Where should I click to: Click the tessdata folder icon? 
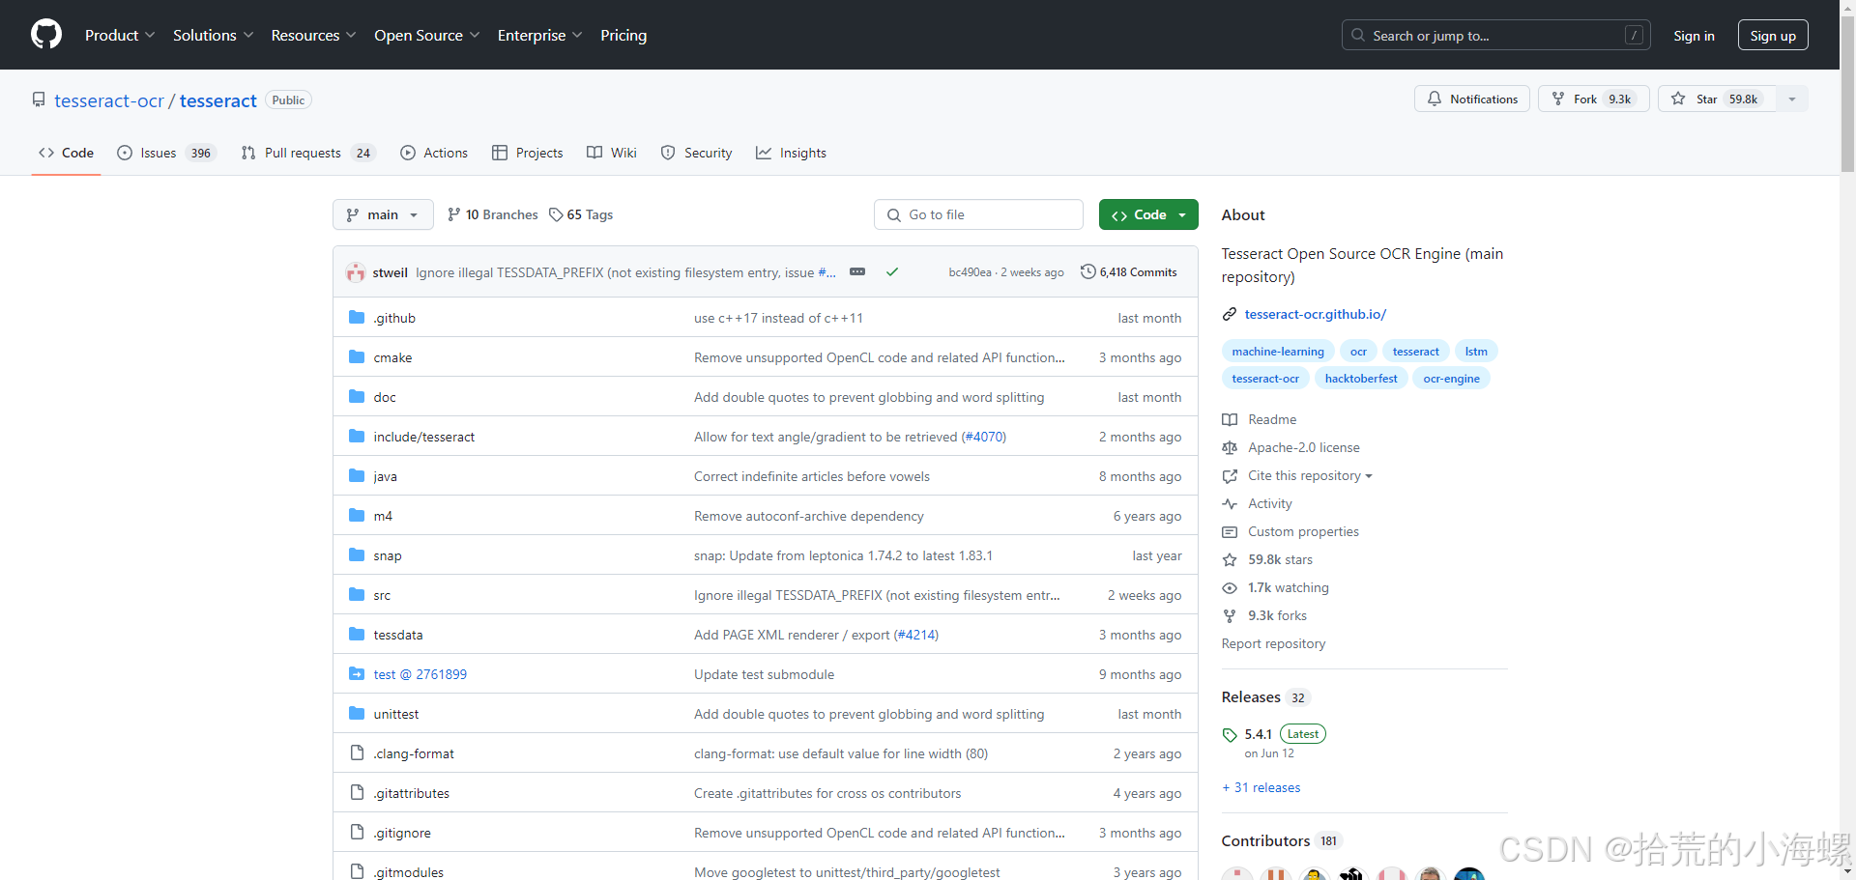pos(357,634)
